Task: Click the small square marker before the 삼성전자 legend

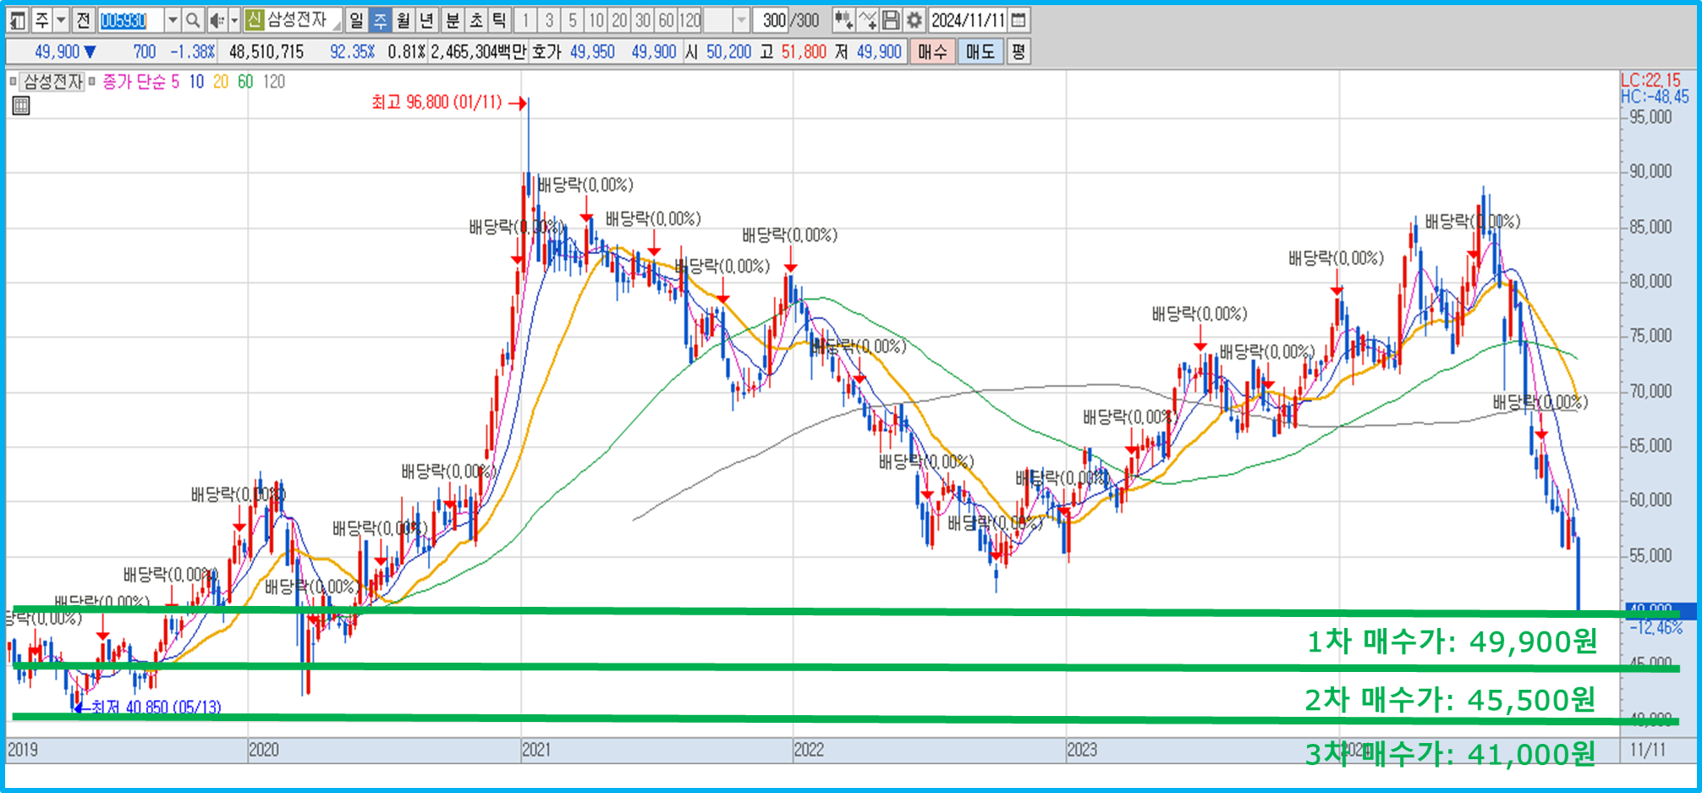Action: pyautogui.click(x=13, y=81)
